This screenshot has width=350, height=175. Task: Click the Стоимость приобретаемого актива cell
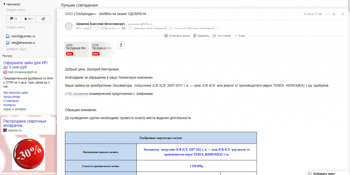point(101,166)
